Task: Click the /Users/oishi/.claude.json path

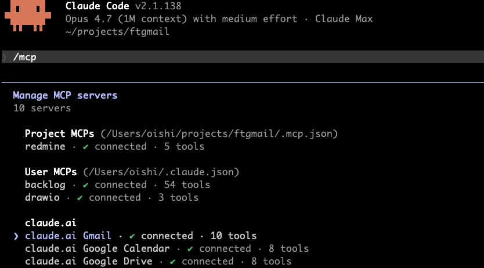Action: [x=161, y=172]
